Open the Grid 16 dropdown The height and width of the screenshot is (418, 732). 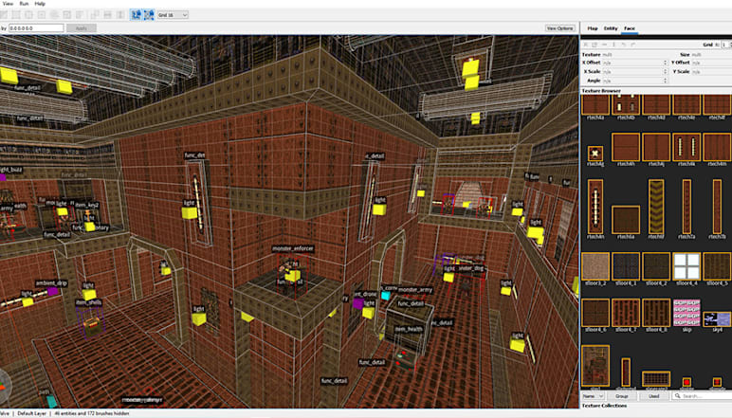point(173,15)
